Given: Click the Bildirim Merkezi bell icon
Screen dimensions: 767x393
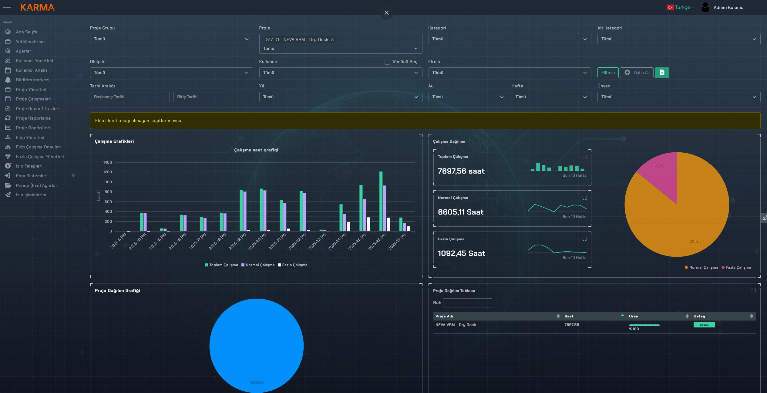Looking at the screenshot, I should coord(8,80).
